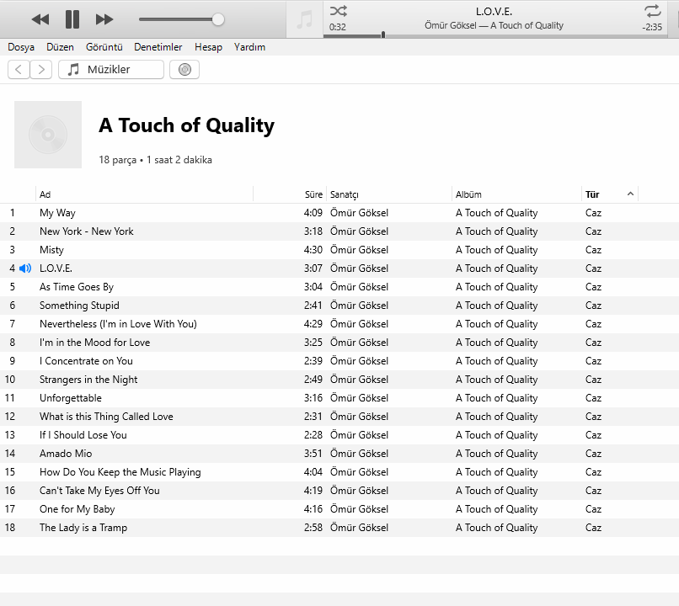
Task: Skip to next track button
Action: [104, 19]
